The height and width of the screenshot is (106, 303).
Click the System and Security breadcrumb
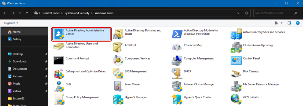click(x=77, y=13)
